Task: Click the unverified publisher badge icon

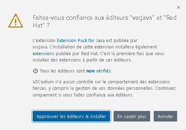Action: pos(35,71)
